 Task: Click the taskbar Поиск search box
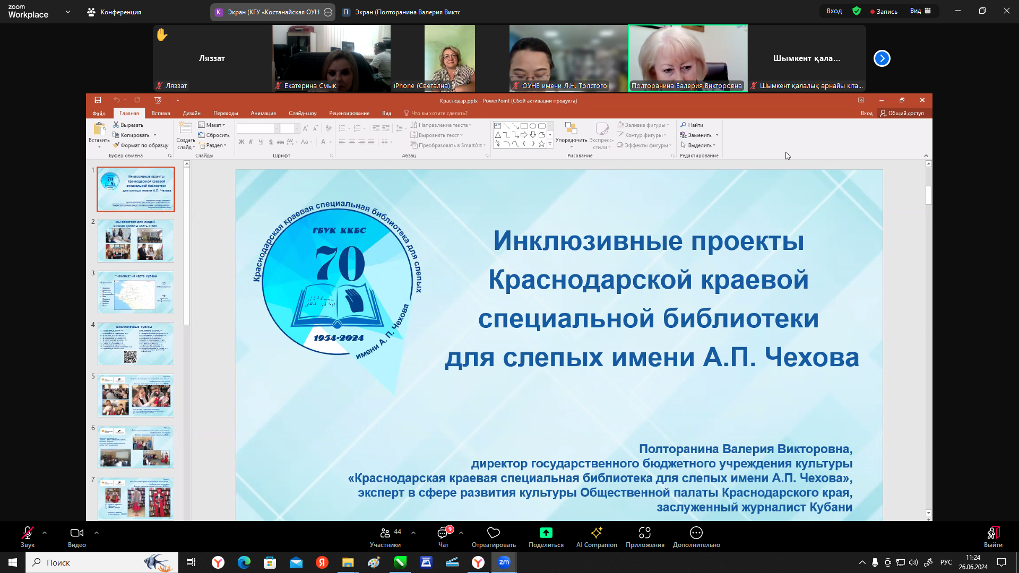102,562
